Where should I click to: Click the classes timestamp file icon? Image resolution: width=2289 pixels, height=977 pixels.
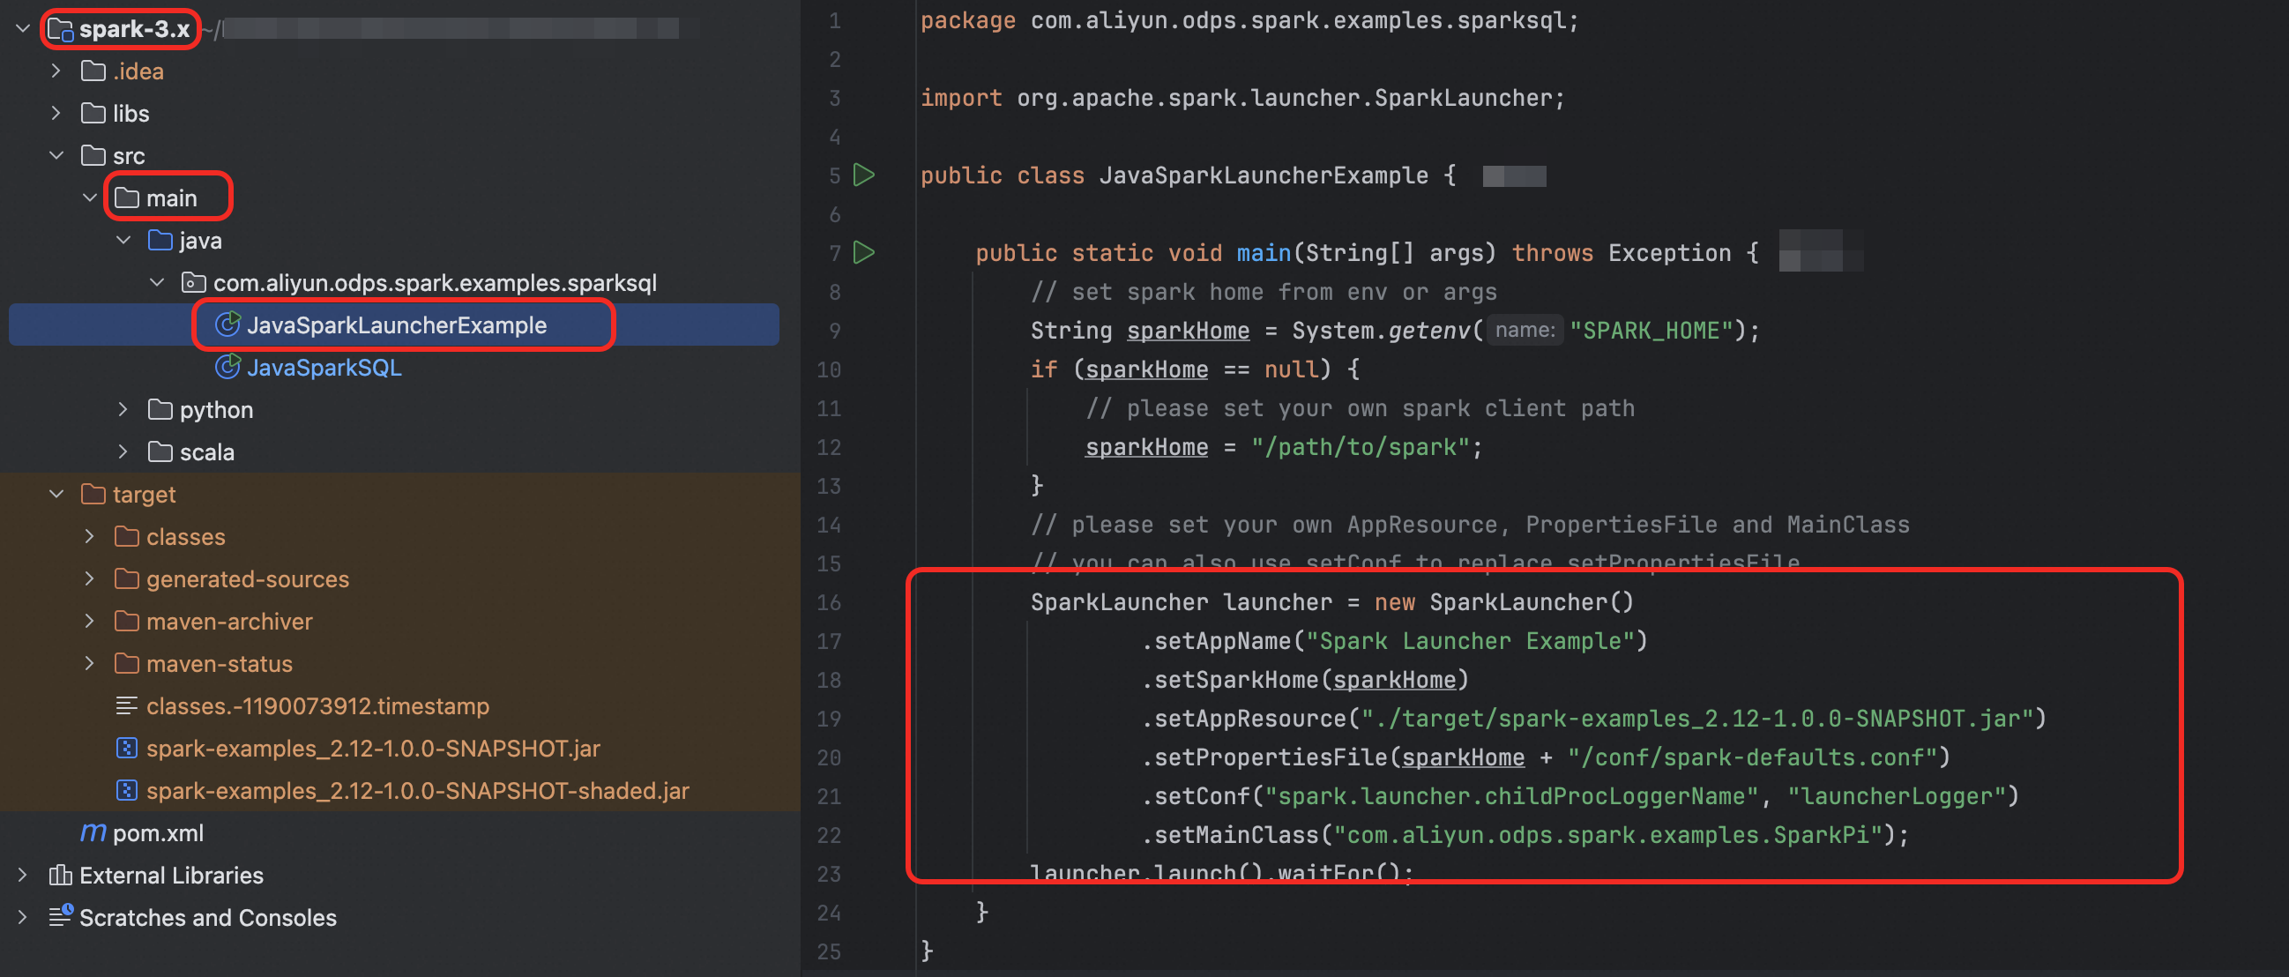click(x=126, y=706)
